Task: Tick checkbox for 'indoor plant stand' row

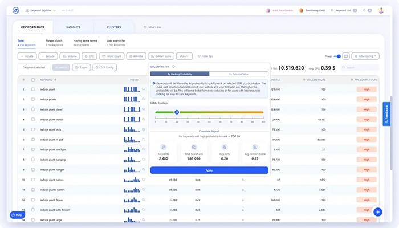Action: pos(33,109)
